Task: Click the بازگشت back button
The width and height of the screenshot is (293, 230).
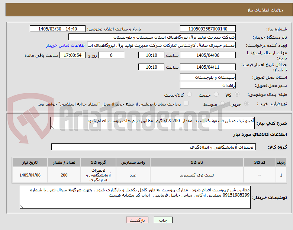Action: 137,220
